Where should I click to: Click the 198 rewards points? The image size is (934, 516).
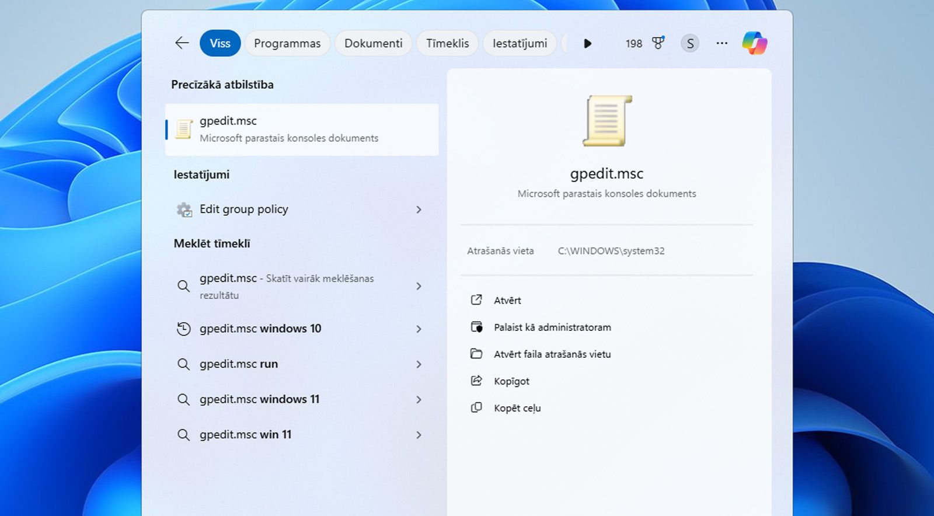pyautogui.click(x=633, y=44)
